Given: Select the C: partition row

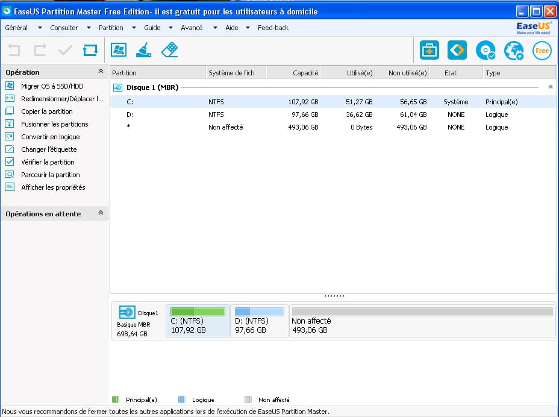Looking at the screenshot, I should click(x=333, y=102).
